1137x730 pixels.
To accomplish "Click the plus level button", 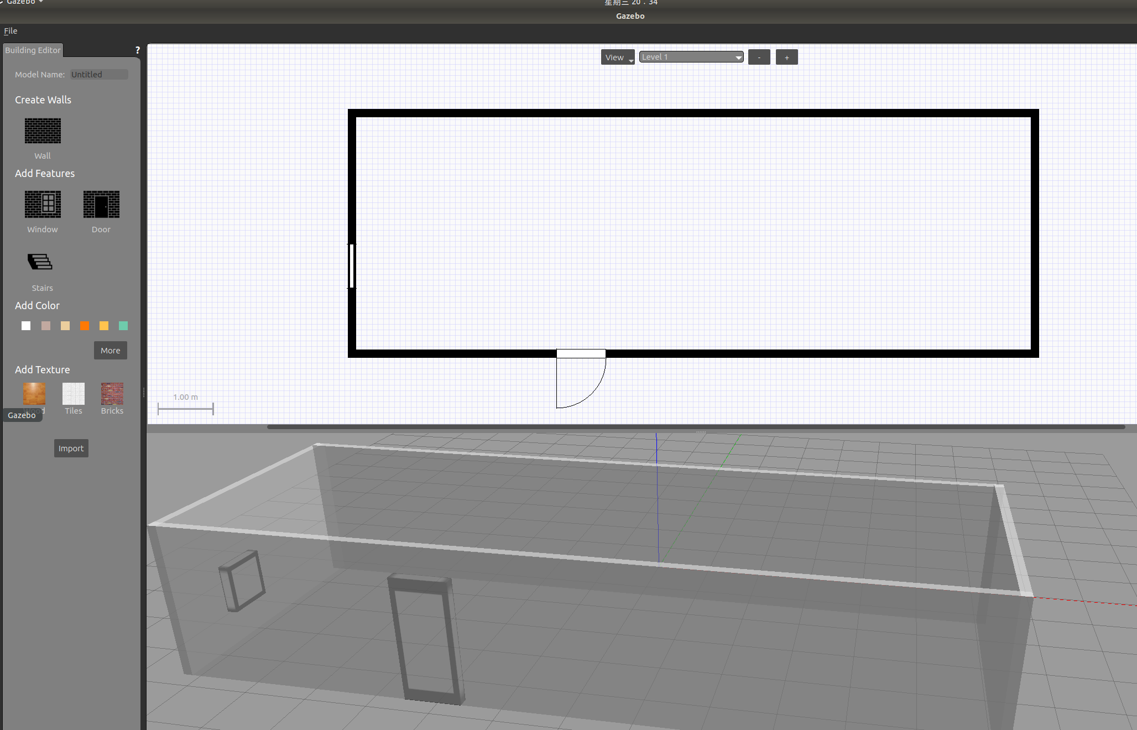I will pyautogui.click(x=786, y=58).
